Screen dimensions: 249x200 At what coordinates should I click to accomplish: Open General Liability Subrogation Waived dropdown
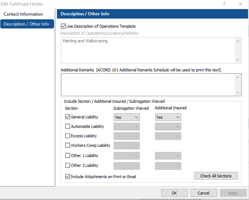(x=127, y=117)
